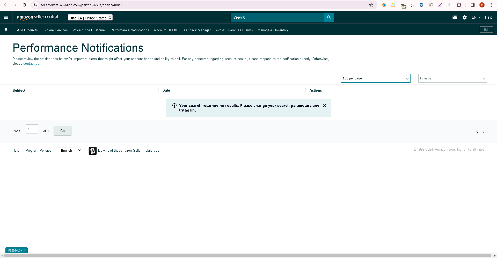
Task: Open Voice of the Customer
Action: (89, 30)
